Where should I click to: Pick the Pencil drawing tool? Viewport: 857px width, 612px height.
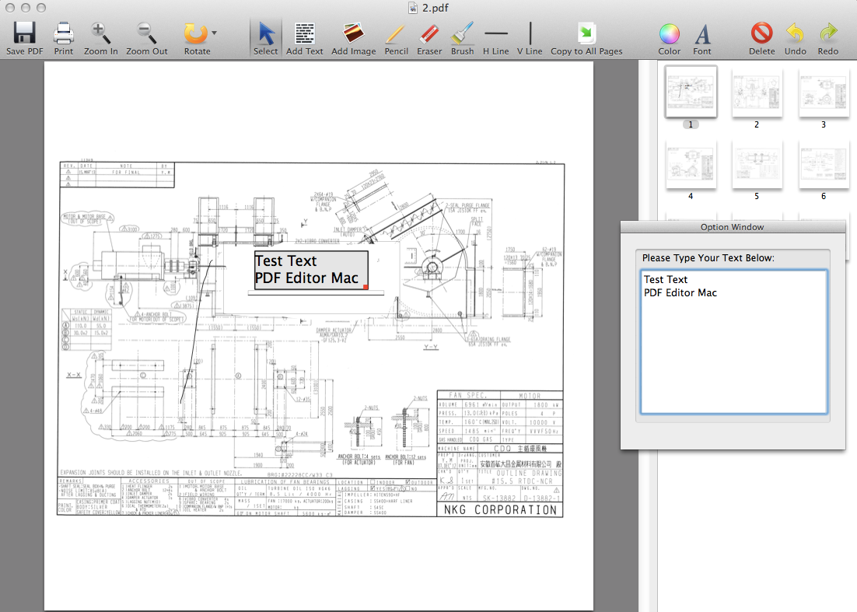(396, 33)
